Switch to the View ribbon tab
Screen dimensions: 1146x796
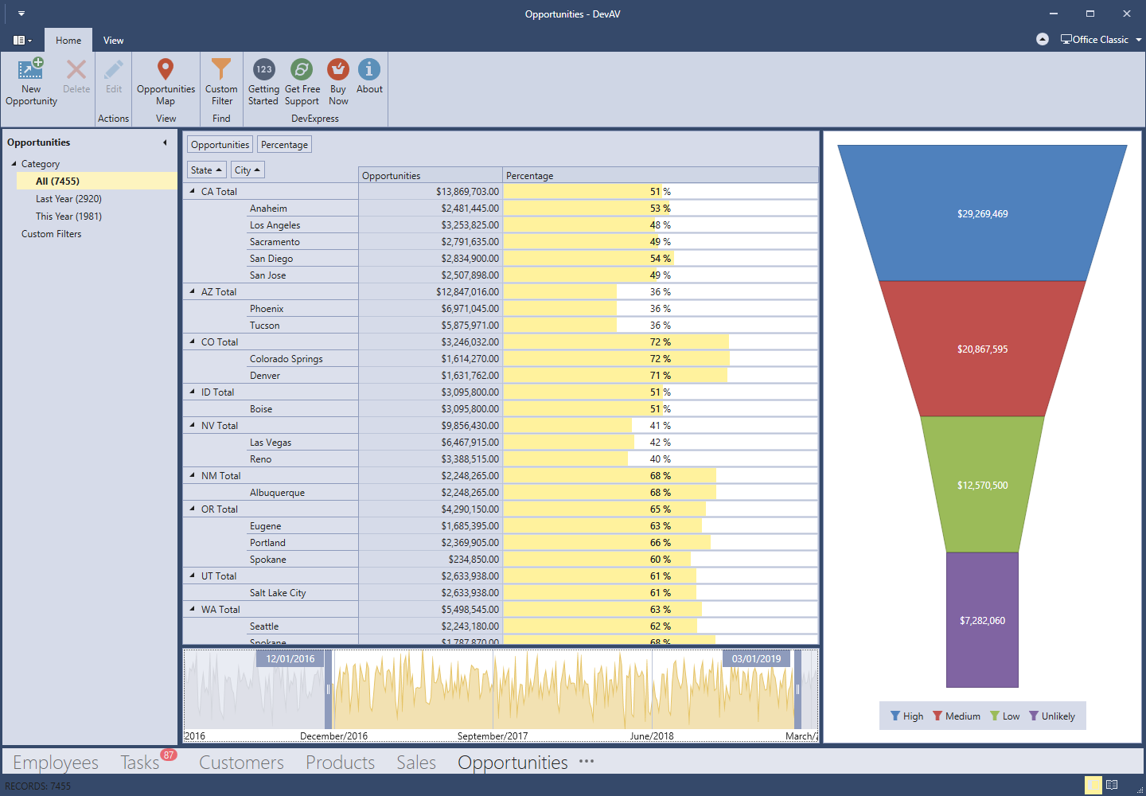[113, 41]
